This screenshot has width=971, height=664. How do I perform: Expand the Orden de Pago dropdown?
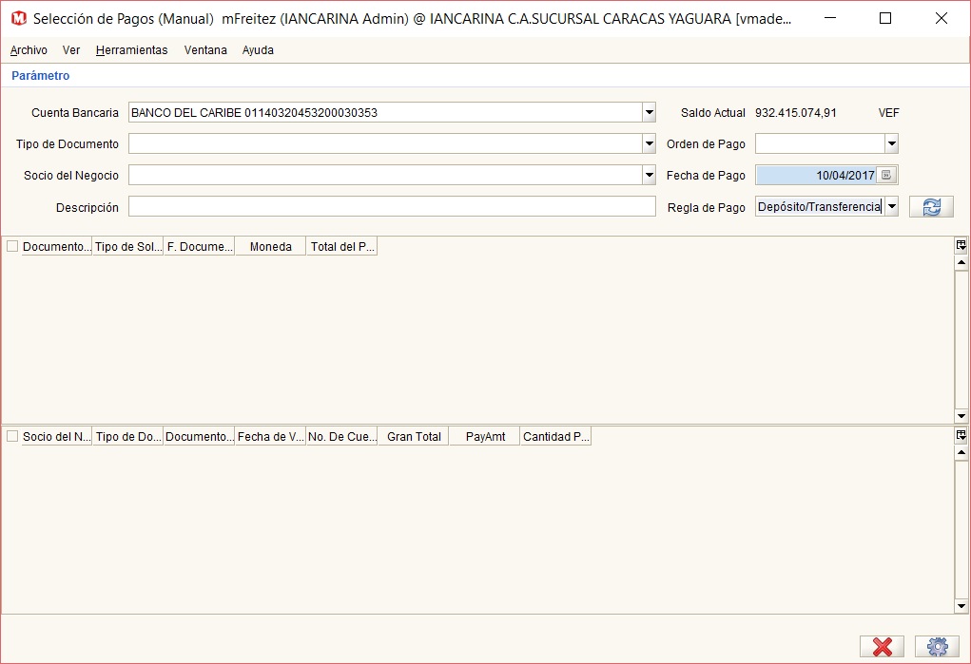(x=892, y=144)
